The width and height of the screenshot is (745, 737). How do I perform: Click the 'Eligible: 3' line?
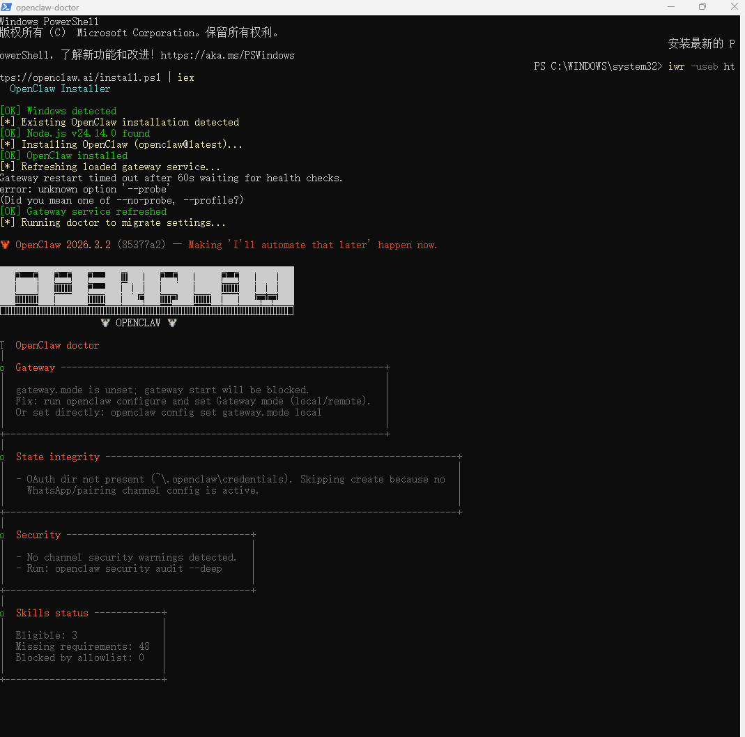[46, 636]
